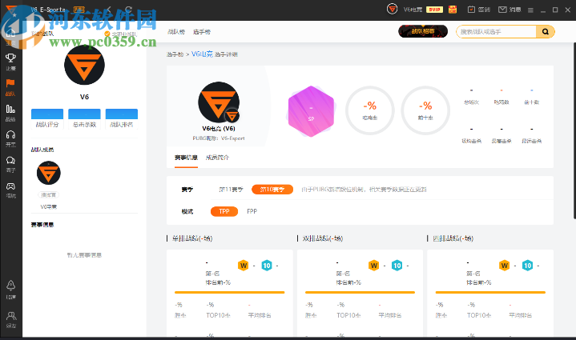Click the large V6 team logo in left panel
Screen dimensions: 576x340
[x=84, y=65]
